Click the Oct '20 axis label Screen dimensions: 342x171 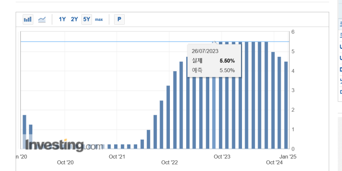coord(65,163)
